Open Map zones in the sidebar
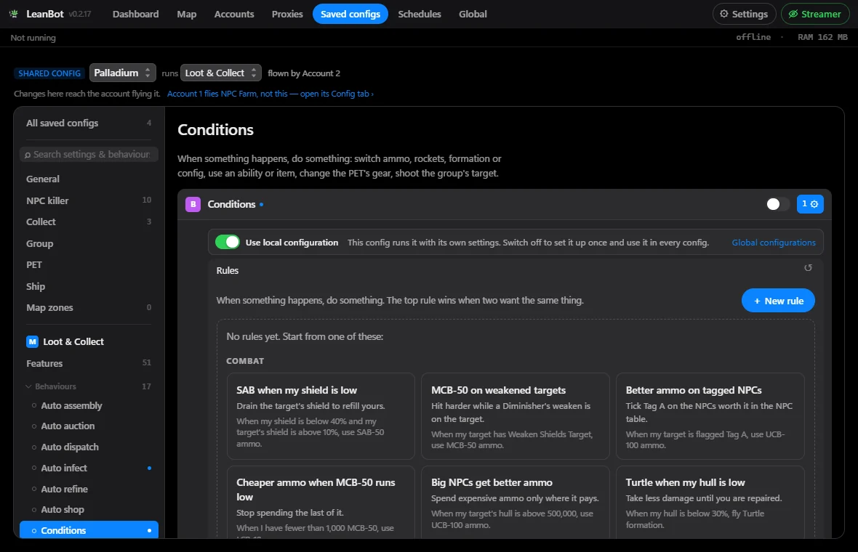The image size is (858, 552). point(89,308)
